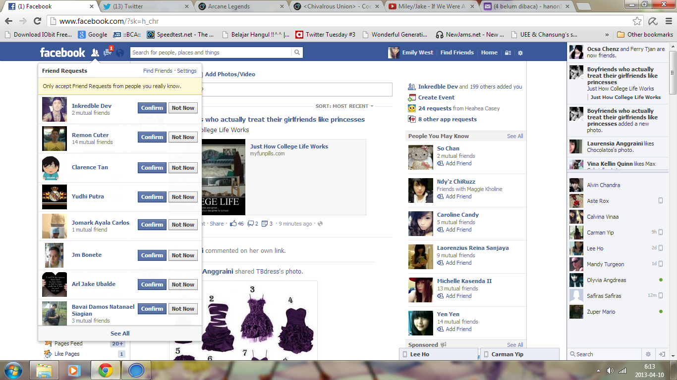Image resolution: width=677 pixels, height=380 pixels.
Task: Open the Chrome menu button
Action: (668, 21)
